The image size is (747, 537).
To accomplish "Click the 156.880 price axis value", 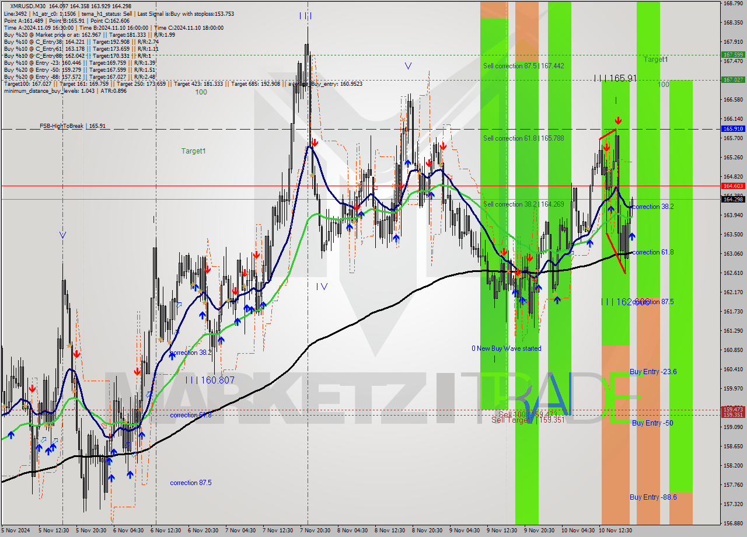I will pyautogui.click(x=733, y=523).
